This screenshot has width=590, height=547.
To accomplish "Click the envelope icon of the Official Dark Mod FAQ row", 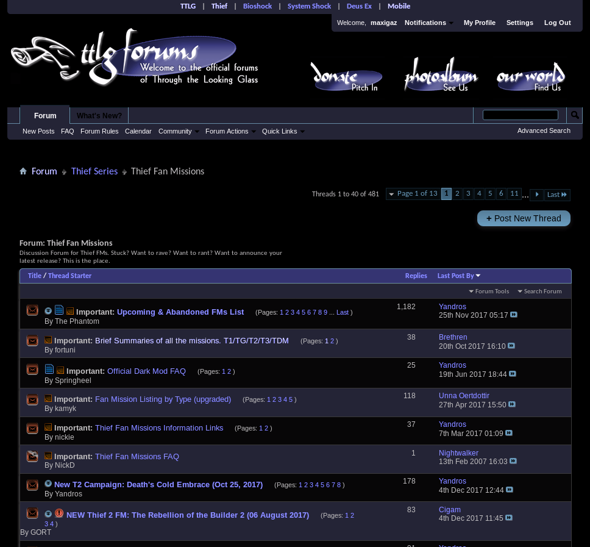I will (32, 370).
